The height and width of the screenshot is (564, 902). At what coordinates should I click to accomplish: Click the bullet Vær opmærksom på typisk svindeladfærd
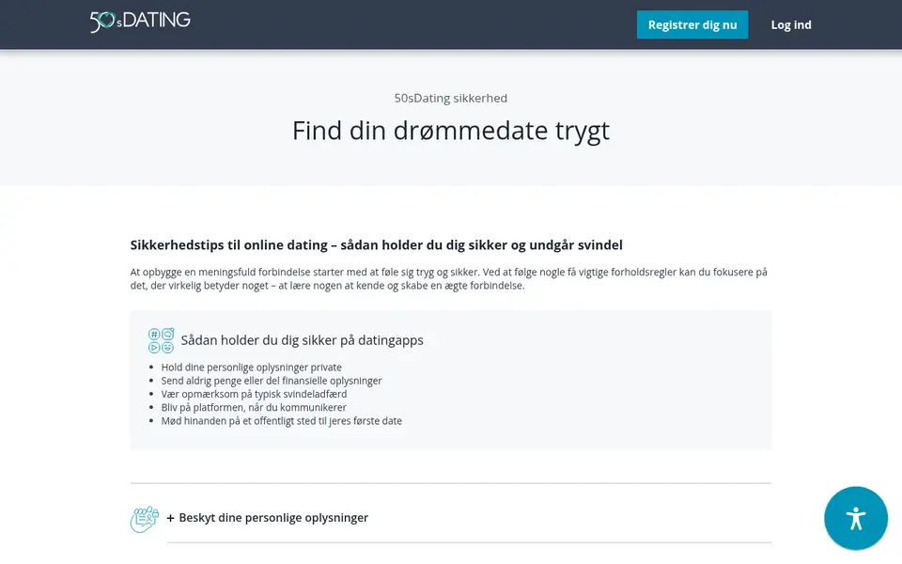point(254,394)
